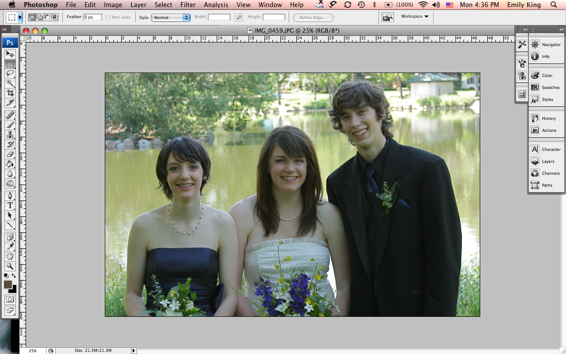Collapse the toolbox using its double arrows
Viewport: 566px width, 354px height.
5,30
